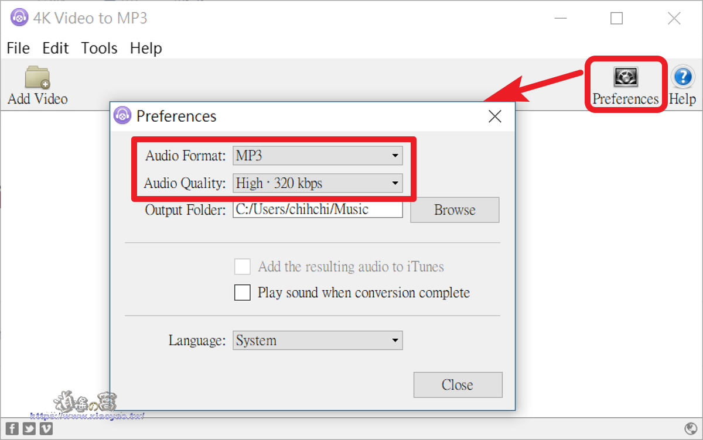
Task: Enable Play sound when conversion complete
Action: tap(243, 293)
